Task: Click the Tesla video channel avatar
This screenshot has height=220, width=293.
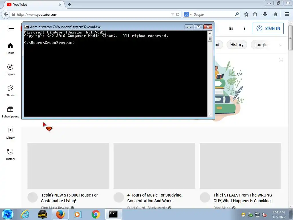Action: tap(33, 197)
